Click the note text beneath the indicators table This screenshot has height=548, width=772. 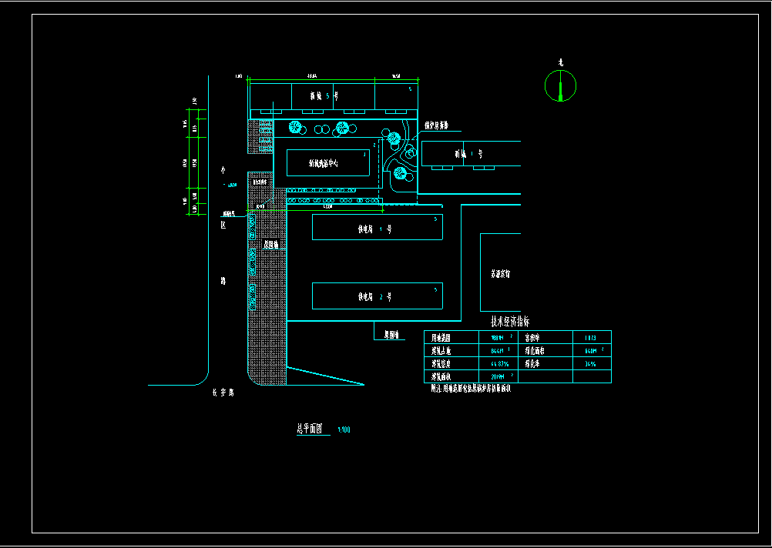[x=471, y=389]
